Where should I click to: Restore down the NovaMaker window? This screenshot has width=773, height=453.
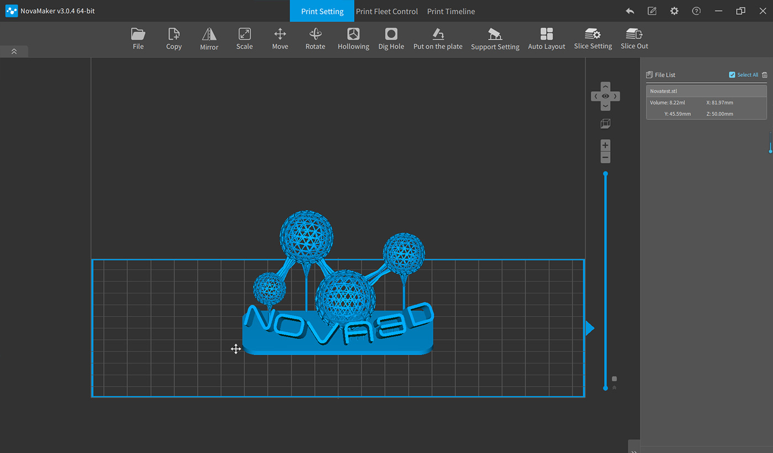[740, 11]
